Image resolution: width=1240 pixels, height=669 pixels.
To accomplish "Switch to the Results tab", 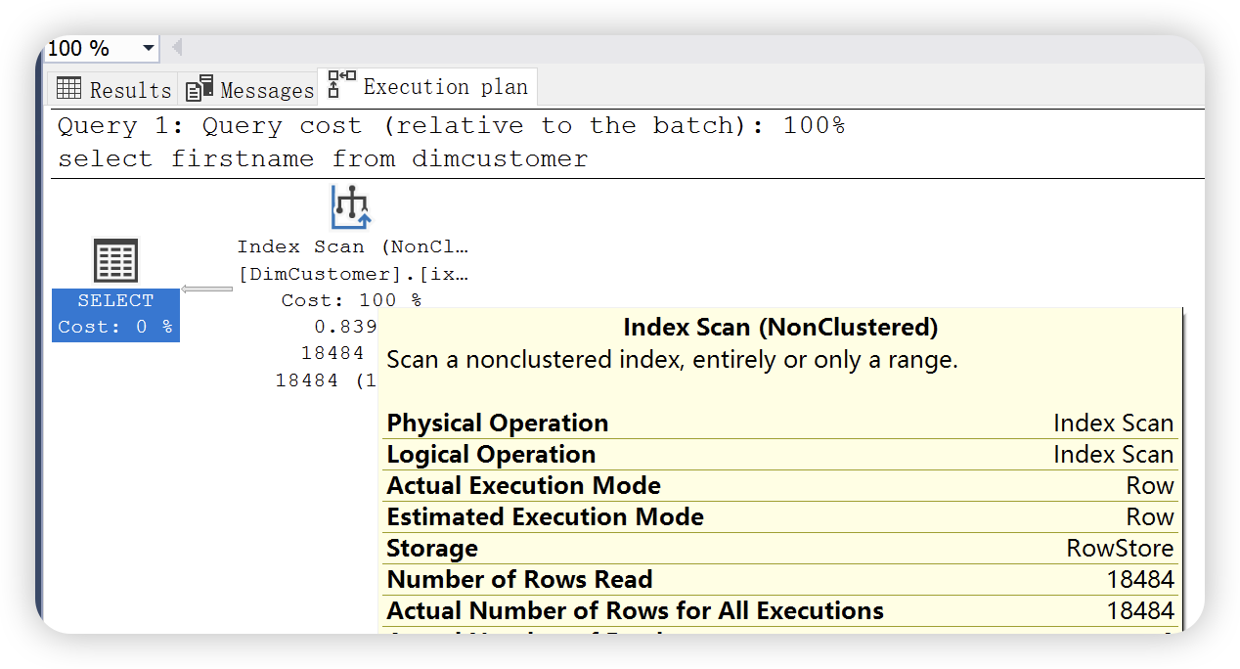I will [113, 89].
